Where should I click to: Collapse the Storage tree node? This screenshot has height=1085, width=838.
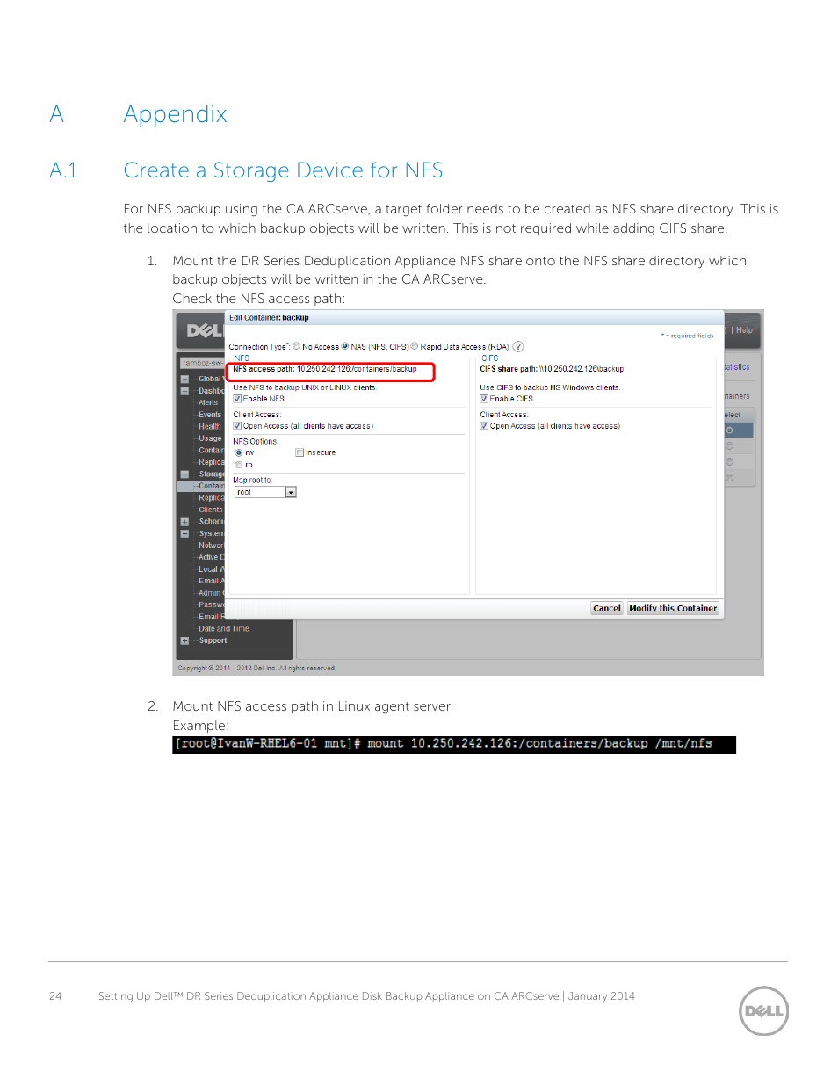184,474
